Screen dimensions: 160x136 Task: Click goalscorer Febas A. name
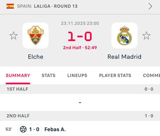(55, 129)
